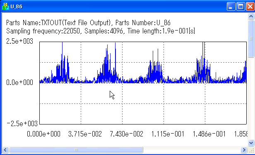
Task: Click the vertical scrollbar thumb
Action: pos(251,39)
